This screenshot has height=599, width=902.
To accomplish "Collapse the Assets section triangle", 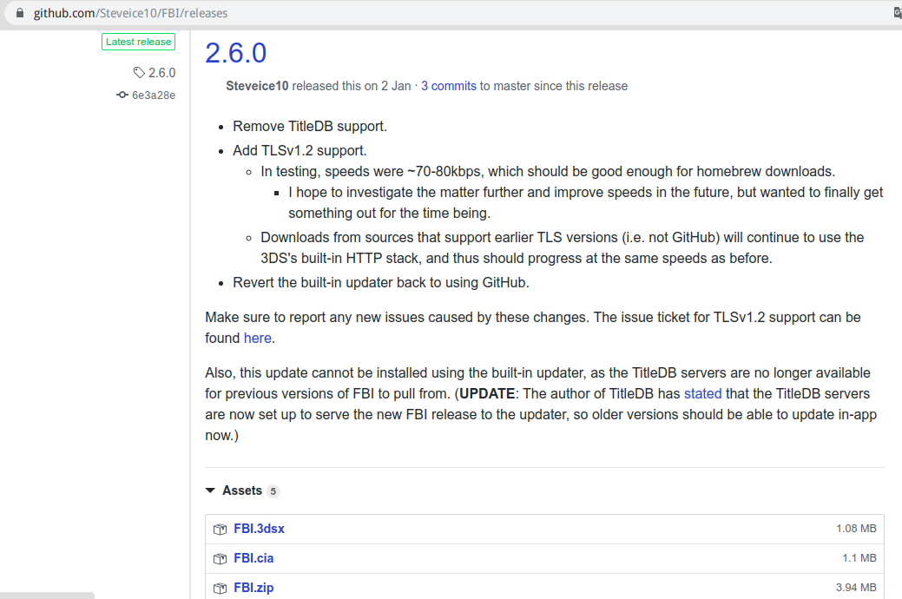I will (210, 490).
